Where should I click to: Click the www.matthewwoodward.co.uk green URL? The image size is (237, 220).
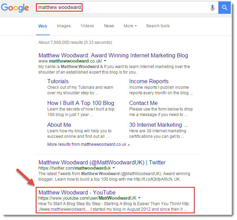point(70,61)
